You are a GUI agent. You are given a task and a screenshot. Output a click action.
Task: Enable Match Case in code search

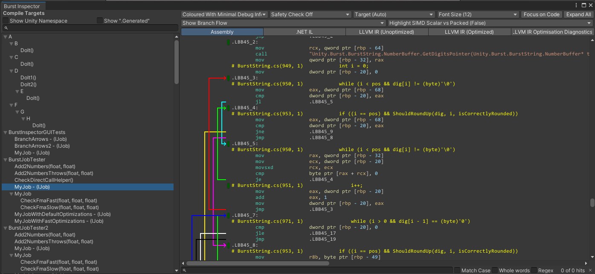click(457, 270)
